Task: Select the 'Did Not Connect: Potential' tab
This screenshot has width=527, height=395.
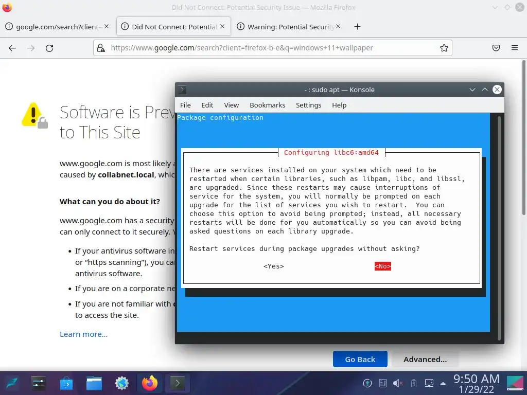Action: tap(173, 27)
